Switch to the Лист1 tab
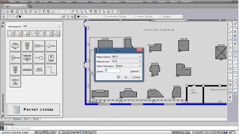Screen dimensions: 239x134 pos(27,119)
